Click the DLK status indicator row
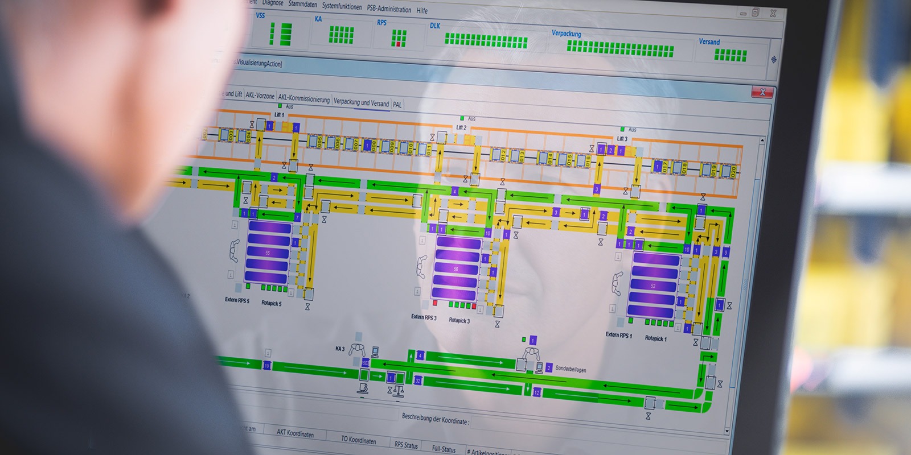This screenshot has width=911, height=455. tap(486, 40)
